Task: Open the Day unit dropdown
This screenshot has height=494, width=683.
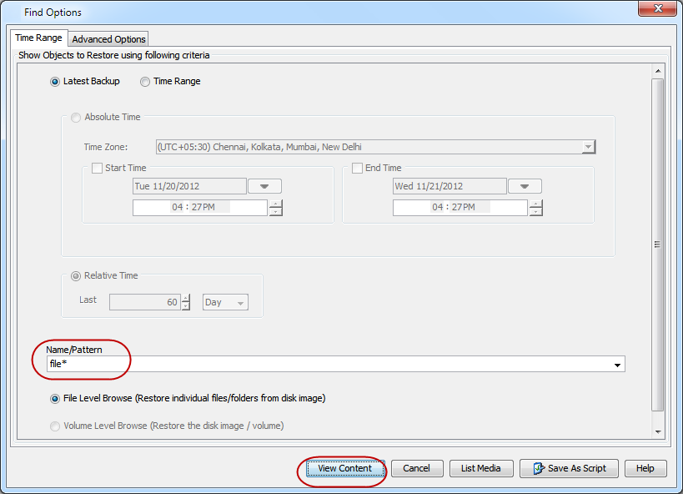Action: tap(225, 303)
